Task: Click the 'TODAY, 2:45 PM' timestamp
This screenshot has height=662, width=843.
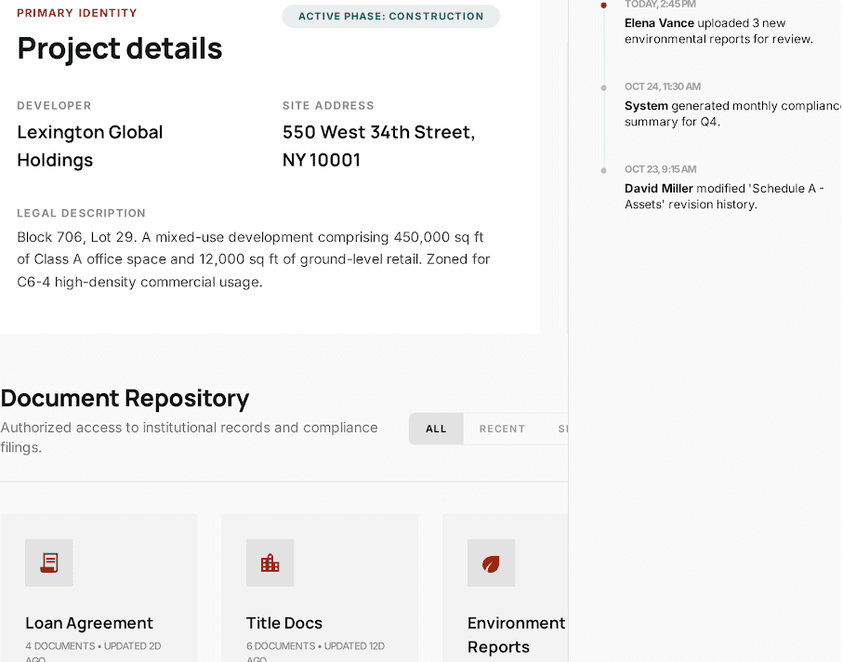Action: pos(660,5)
